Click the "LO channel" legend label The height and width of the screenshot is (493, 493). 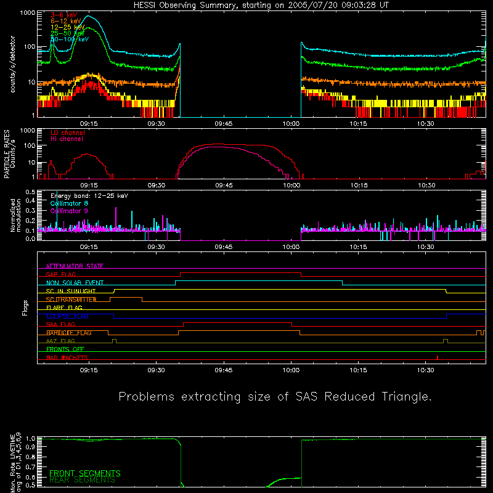68,132
